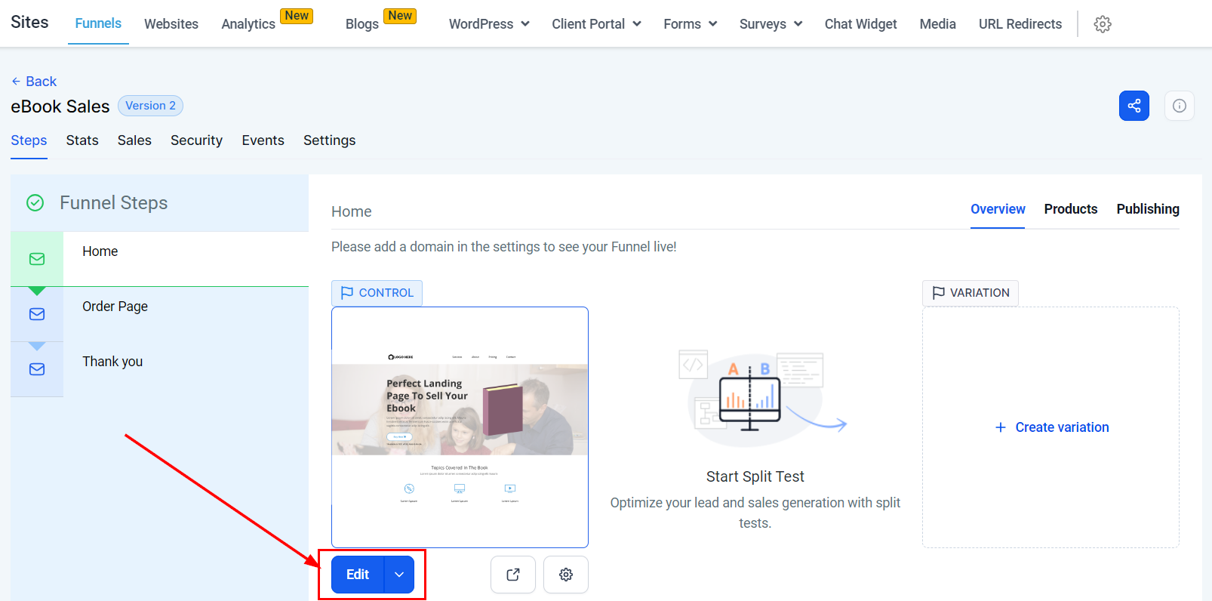Expand the Client Portal menu

click(x=596, y=24)
